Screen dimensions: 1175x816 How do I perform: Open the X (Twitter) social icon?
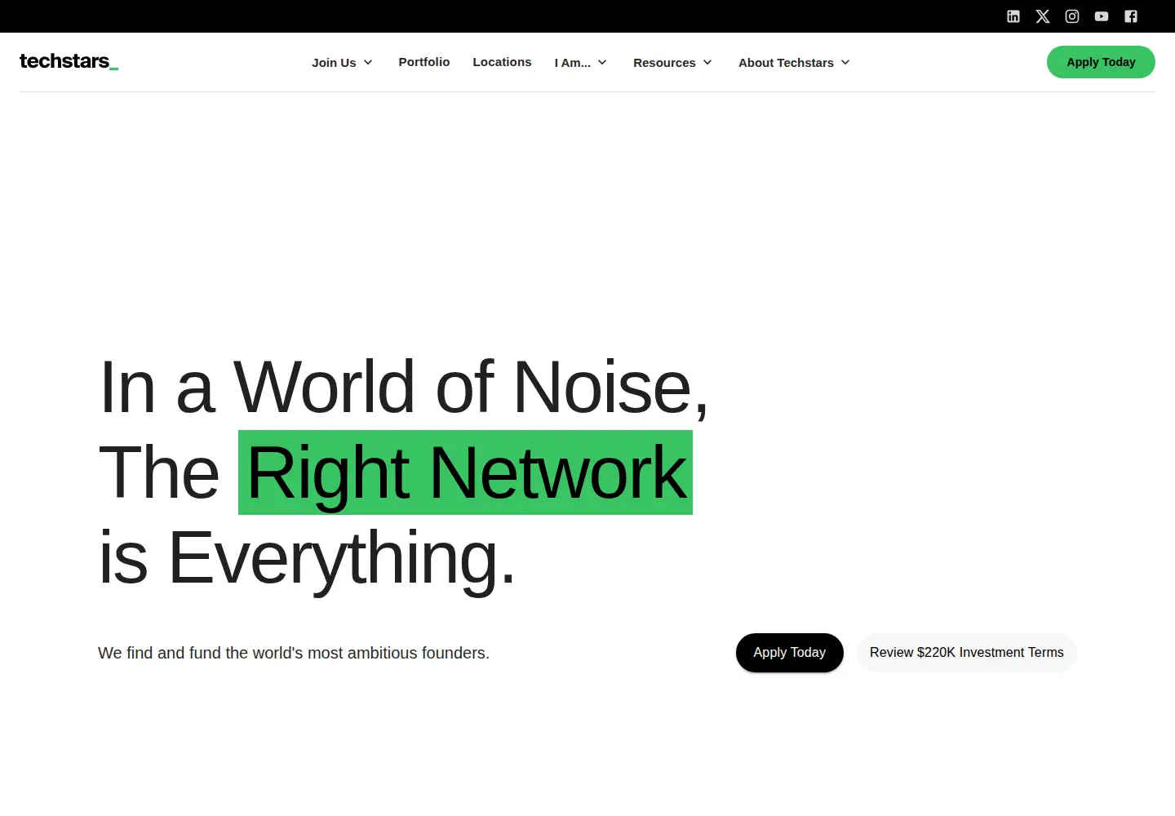[1043, 16]
